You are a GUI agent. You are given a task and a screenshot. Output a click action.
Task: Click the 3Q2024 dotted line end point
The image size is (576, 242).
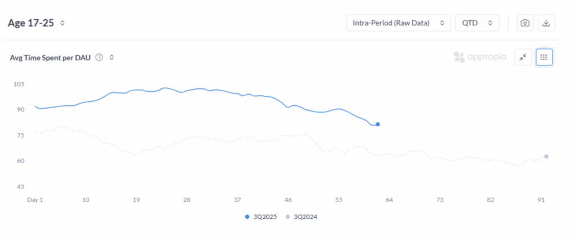pos(546,156)
